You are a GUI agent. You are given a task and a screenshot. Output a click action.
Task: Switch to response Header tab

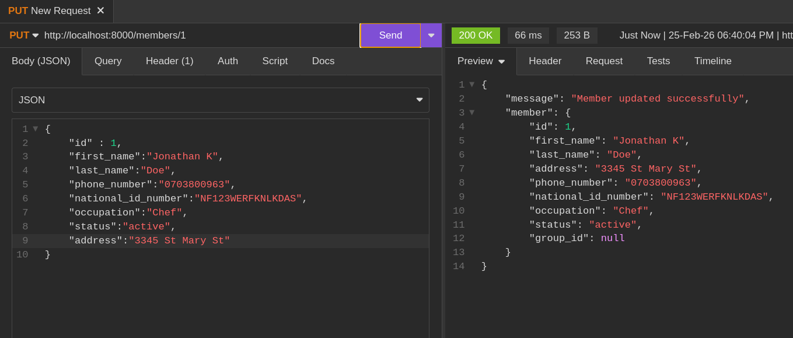(x=545, y=61)
